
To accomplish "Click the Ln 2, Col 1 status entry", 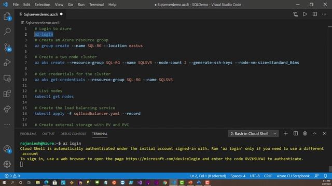I will 208,176.
